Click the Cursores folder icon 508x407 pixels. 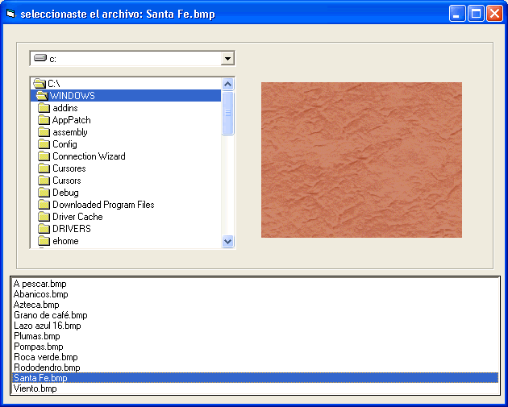click(x=44, y=168)
